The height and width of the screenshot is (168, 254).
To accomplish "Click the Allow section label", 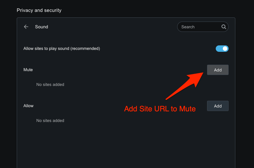I will [x=28, y=106].
